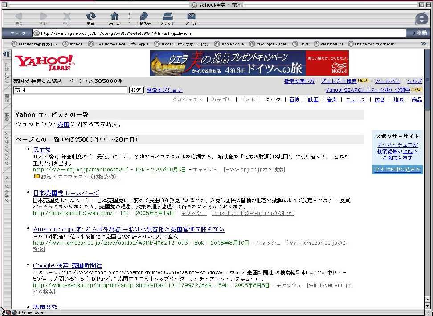Open the 検索オプション link
This screenshot has width=433, height=316.
(165, 90)
